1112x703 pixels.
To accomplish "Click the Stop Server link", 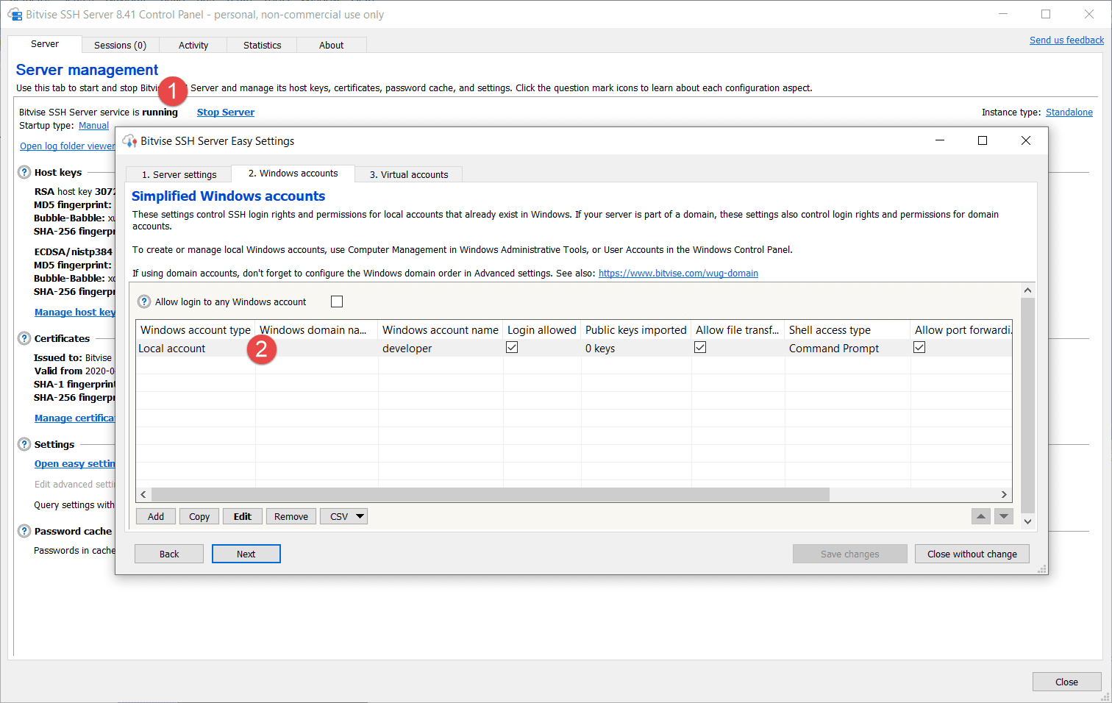I will click(226, 112).
